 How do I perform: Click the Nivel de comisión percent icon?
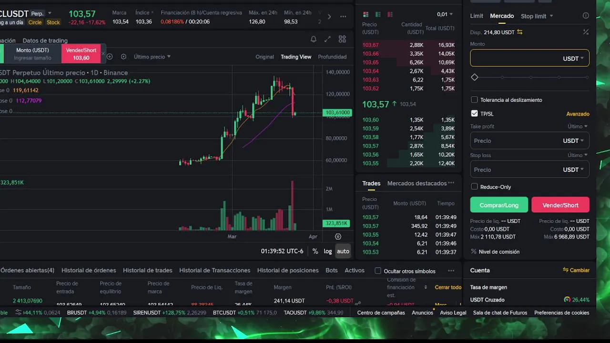tap(474, 252)
